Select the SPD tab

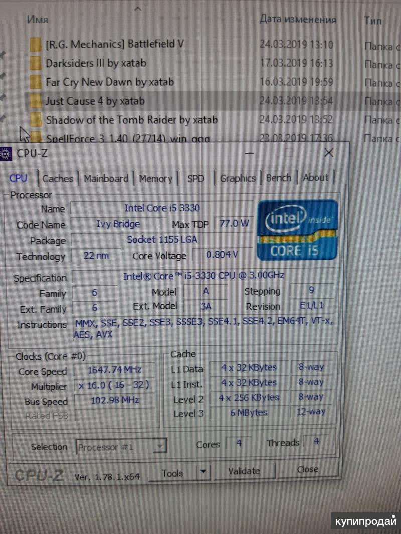pos(195,178)
